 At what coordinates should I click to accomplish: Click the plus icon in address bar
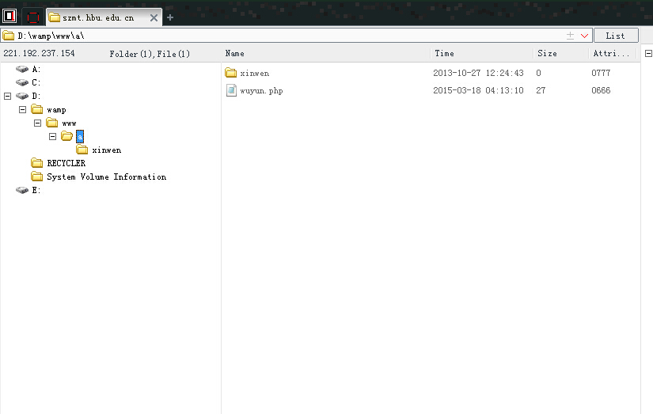(570, 36)
